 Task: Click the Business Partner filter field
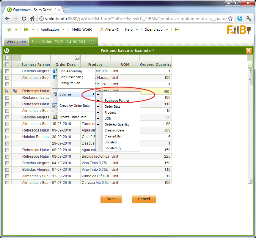tap(36, 58)
